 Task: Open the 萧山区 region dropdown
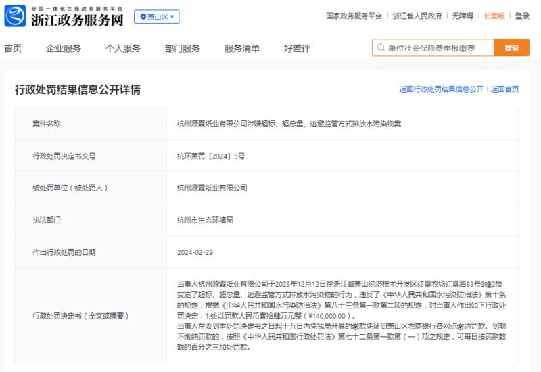coord(157,16)
